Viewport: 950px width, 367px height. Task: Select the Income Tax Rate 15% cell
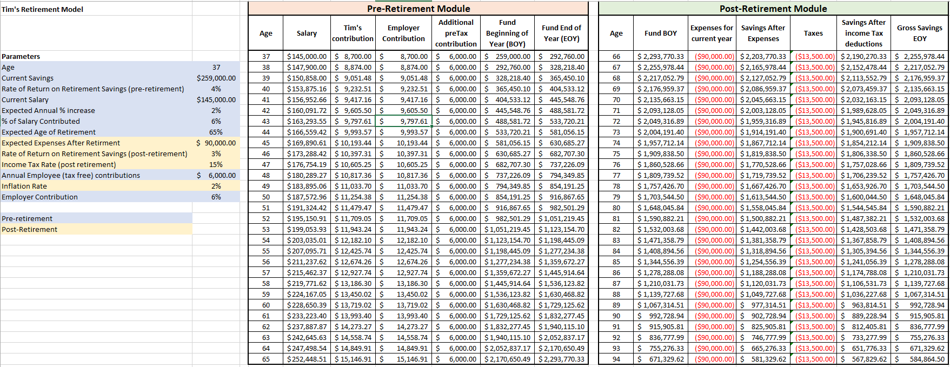[x=216, y=164]
